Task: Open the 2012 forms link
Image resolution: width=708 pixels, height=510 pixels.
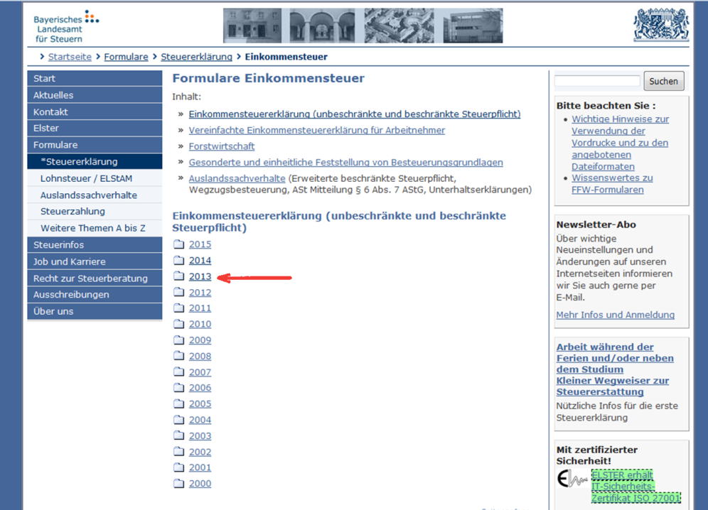Action: (x=200, y=293)
